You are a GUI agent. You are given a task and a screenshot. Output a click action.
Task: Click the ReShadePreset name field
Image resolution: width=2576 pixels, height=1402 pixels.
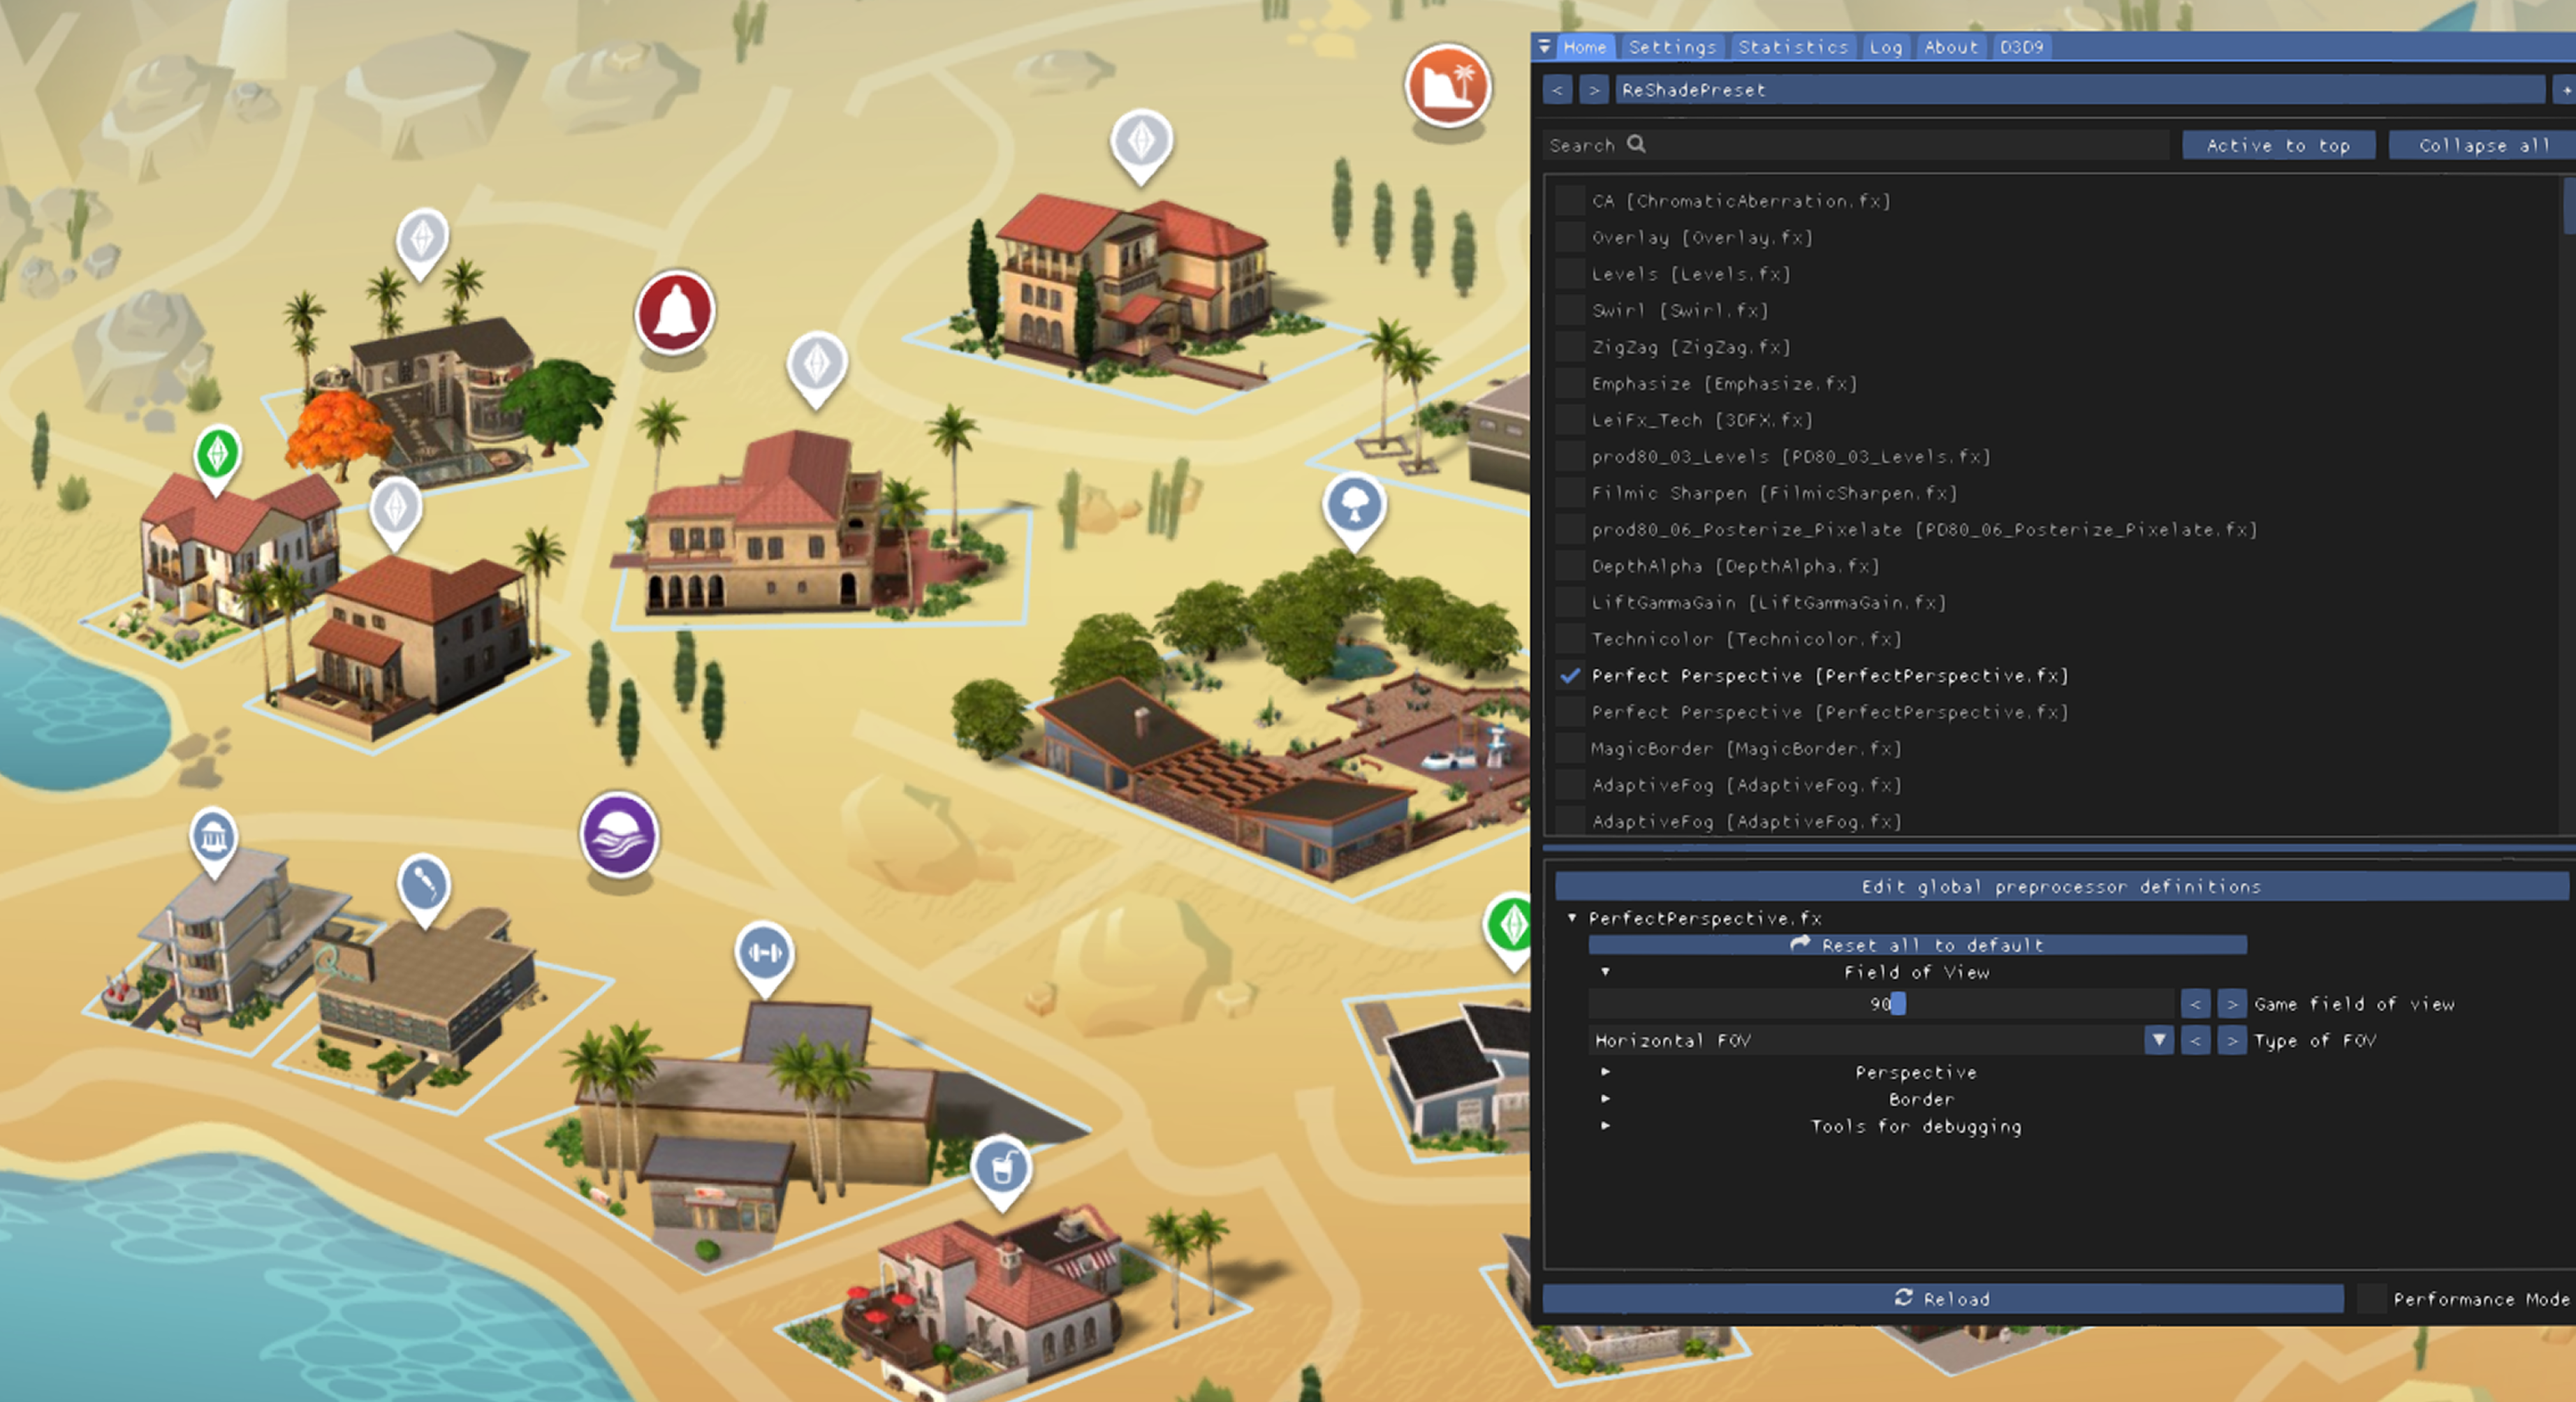(2080, 90)
